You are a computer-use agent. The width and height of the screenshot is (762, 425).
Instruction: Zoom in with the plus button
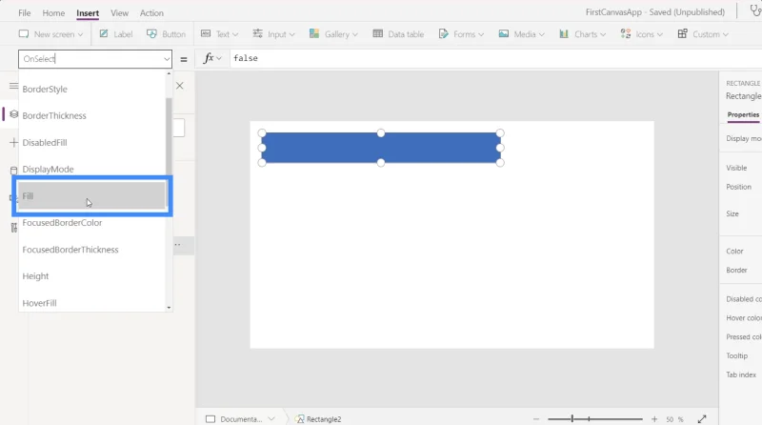(x=654, y=419)
